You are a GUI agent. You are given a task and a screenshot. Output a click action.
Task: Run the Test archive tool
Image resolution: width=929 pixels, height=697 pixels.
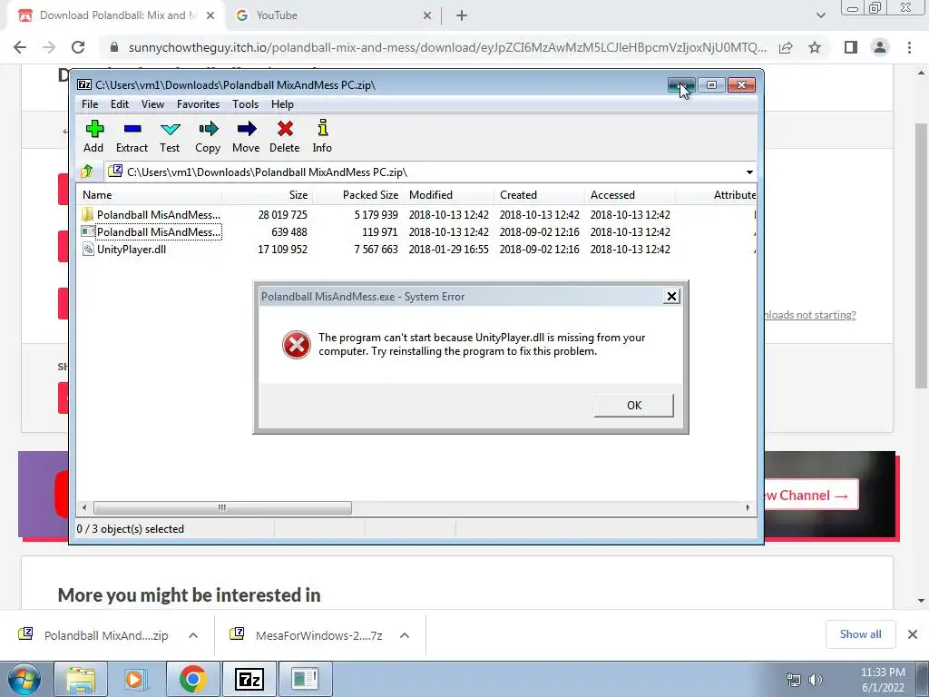pyautogui.click(x=170, y=136)
